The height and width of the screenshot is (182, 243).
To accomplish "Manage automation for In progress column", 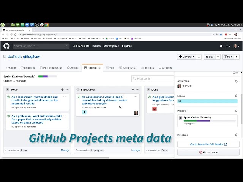I will (136, 150).
